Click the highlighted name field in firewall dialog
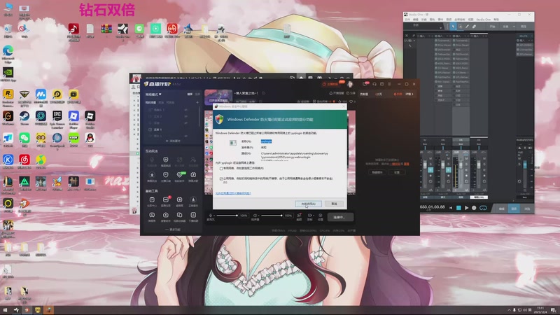The image size is (560, 315). [266, 141]
